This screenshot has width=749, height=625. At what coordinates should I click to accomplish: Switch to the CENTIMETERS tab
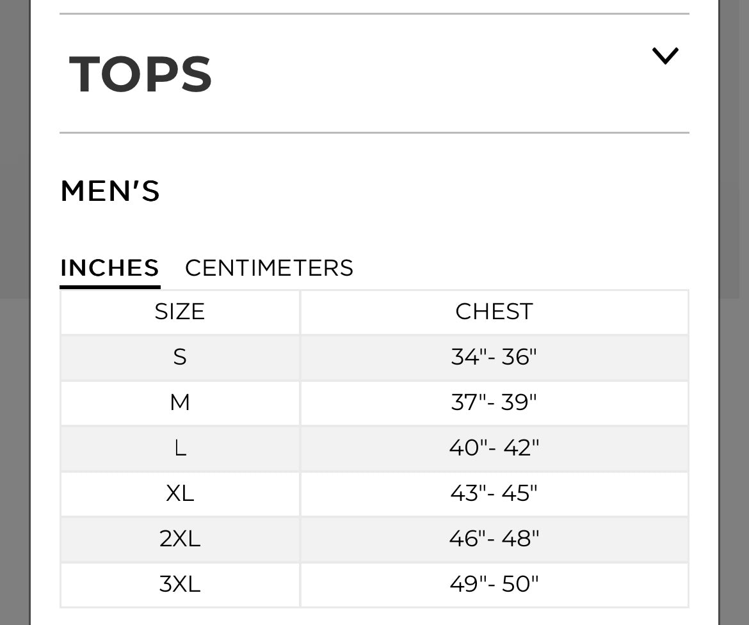269,267
